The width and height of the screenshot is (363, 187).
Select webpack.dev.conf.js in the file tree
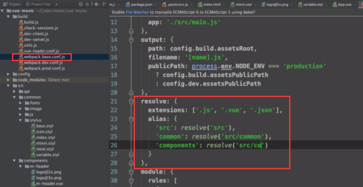coord(43,63)
